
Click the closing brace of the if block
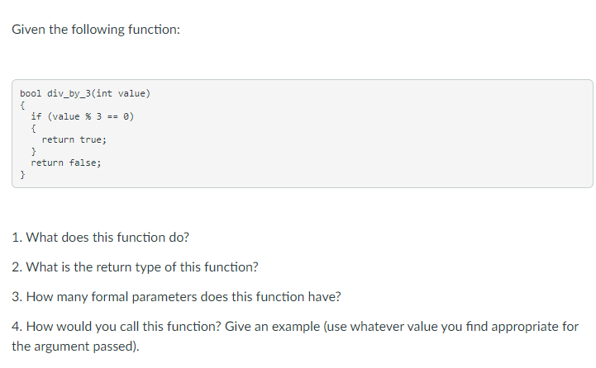click(33, 151)
